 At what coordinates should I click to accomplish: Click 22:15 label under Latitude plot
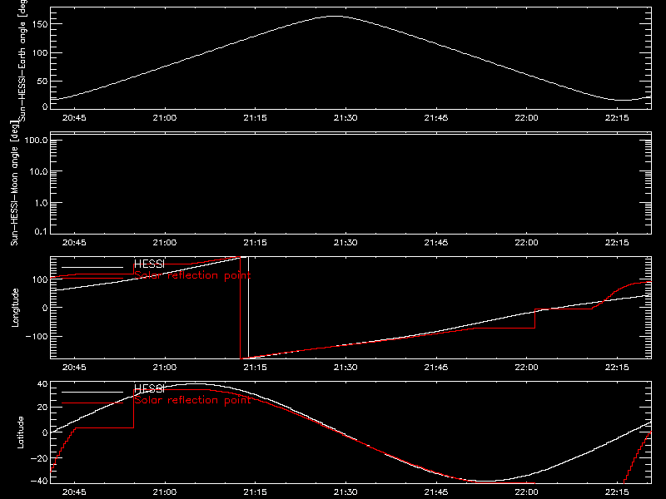(x=617, y=492)
